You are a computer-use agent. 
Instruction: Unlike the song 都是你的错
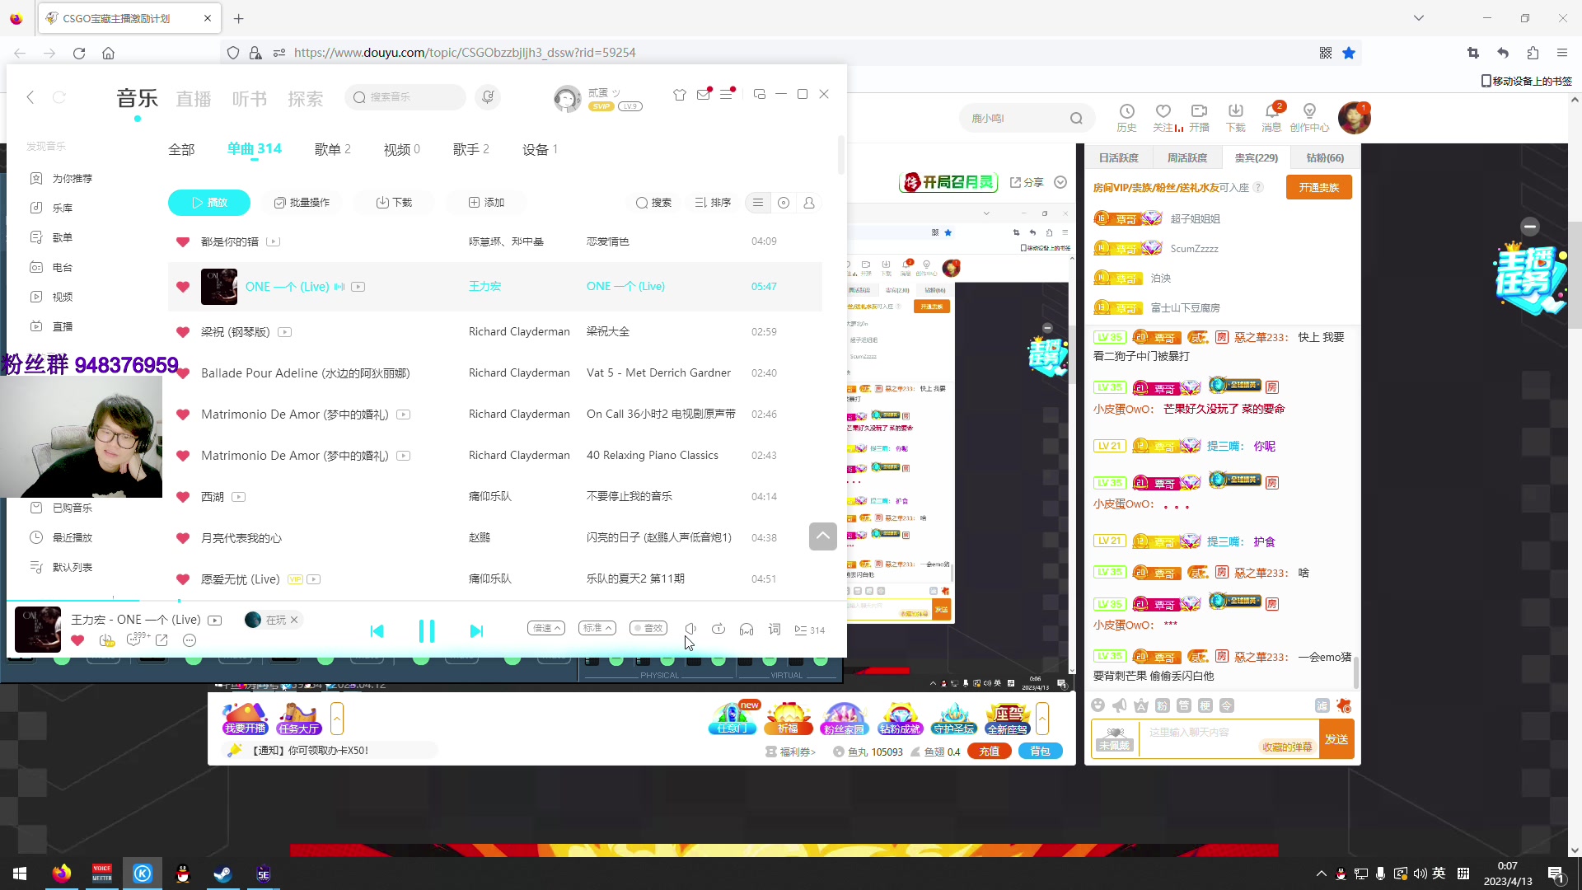click(x=183, y=241)
